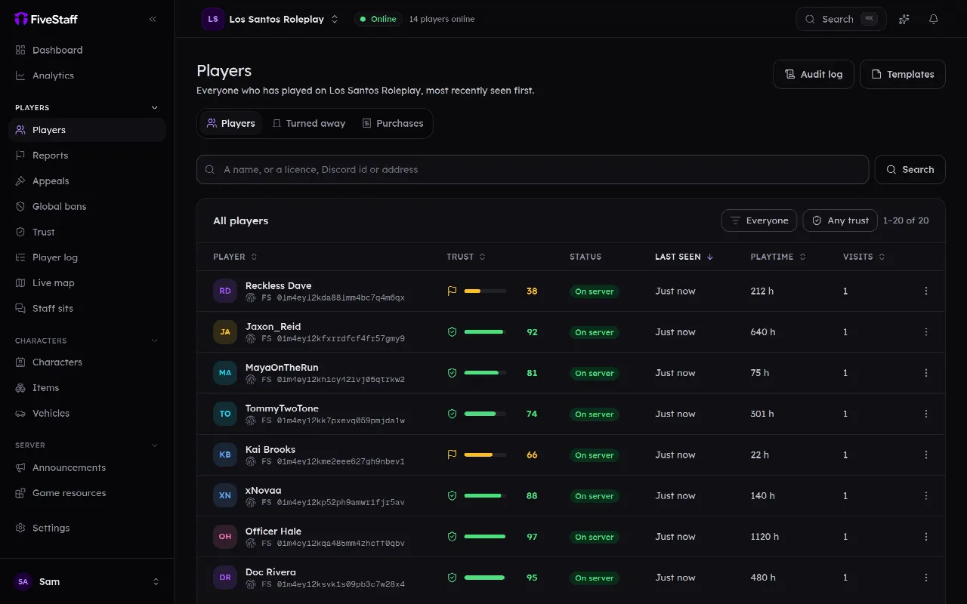The image size is (967, 604).
Task: Click the RD avatar for Reckless Dave
Action: click(x=225, y=291)
